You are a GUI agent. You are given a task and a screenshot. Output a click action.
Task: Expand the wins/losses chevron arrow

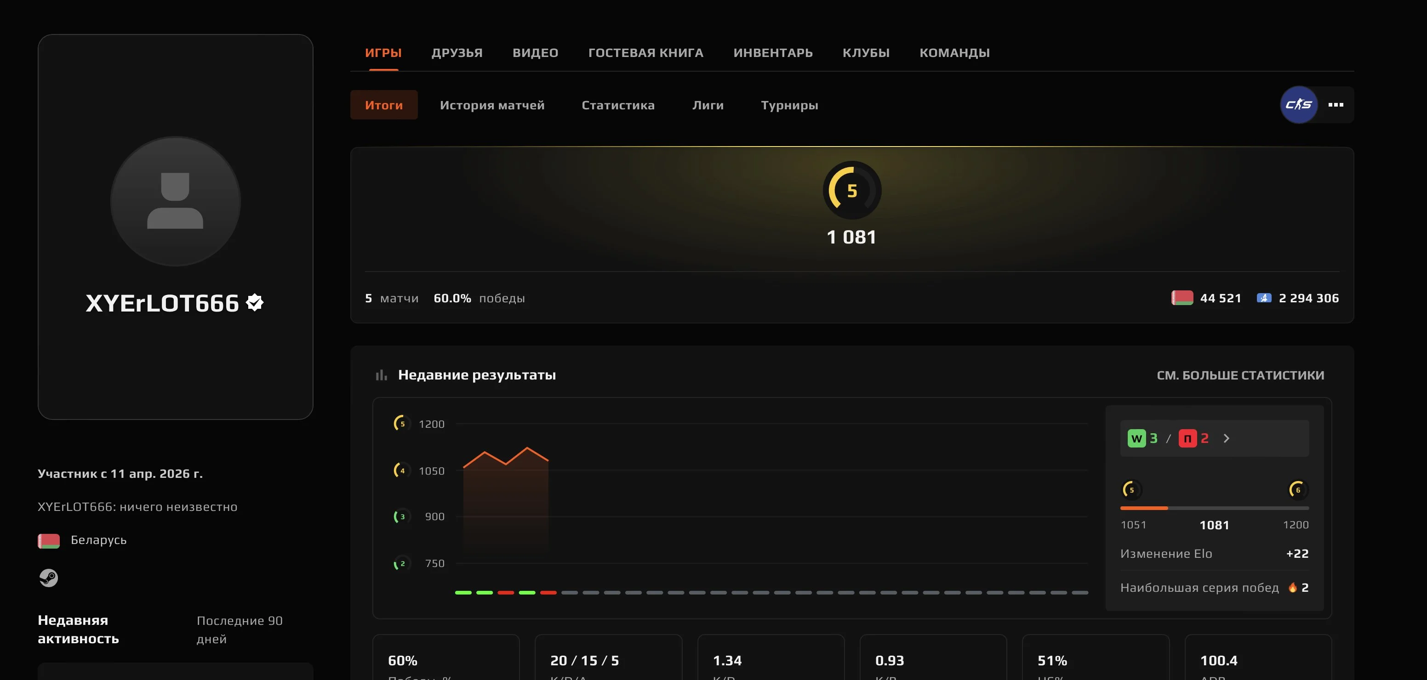click(1227, 439)
